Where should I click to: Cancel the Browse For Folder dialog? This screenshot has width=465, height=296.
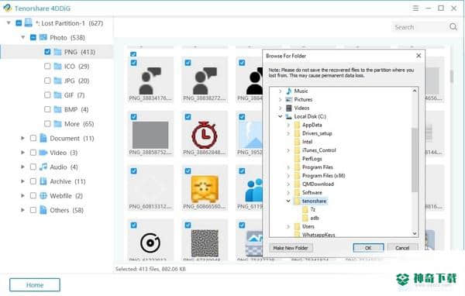point(402,248)
